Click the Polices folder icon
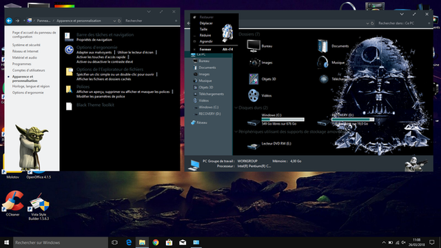 [x=69, y=89]
